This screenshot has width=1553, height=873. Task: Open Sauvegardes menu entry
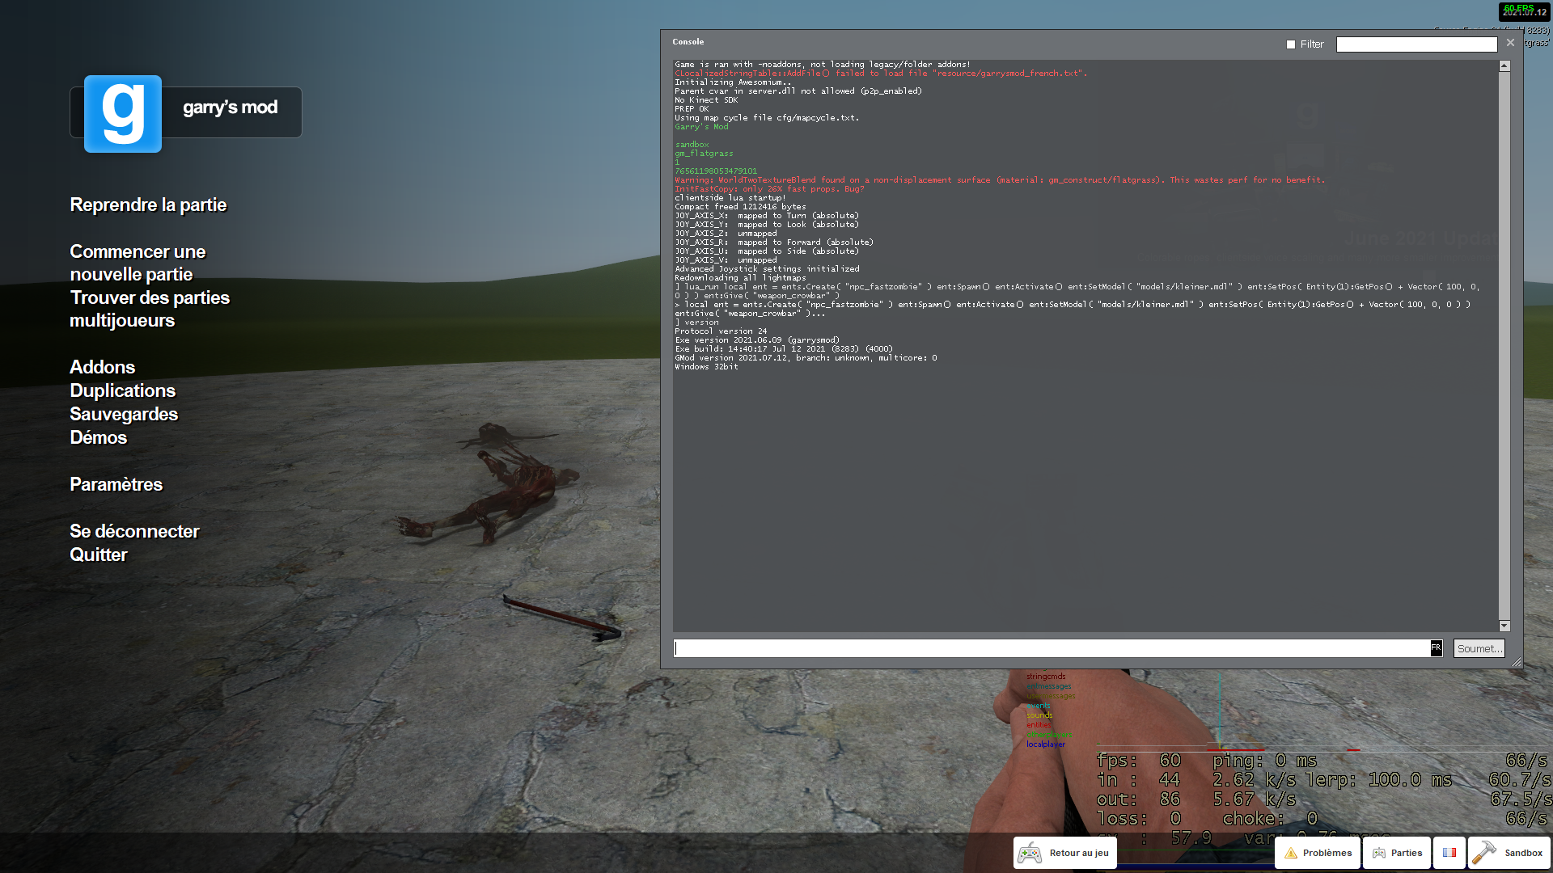pyautogui.click(x=124, y=415)
